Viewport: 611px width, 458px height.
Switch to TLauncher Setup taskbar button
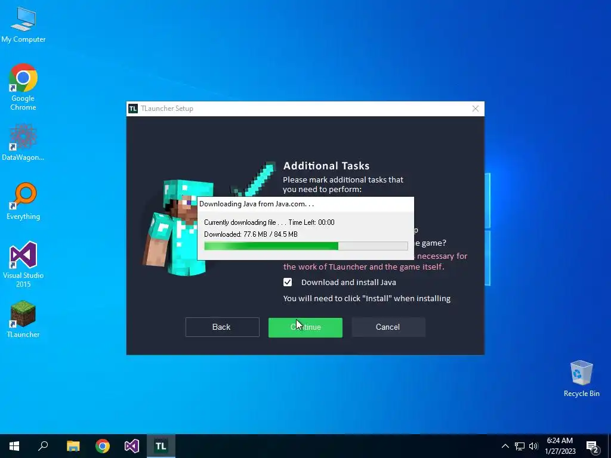161,446
